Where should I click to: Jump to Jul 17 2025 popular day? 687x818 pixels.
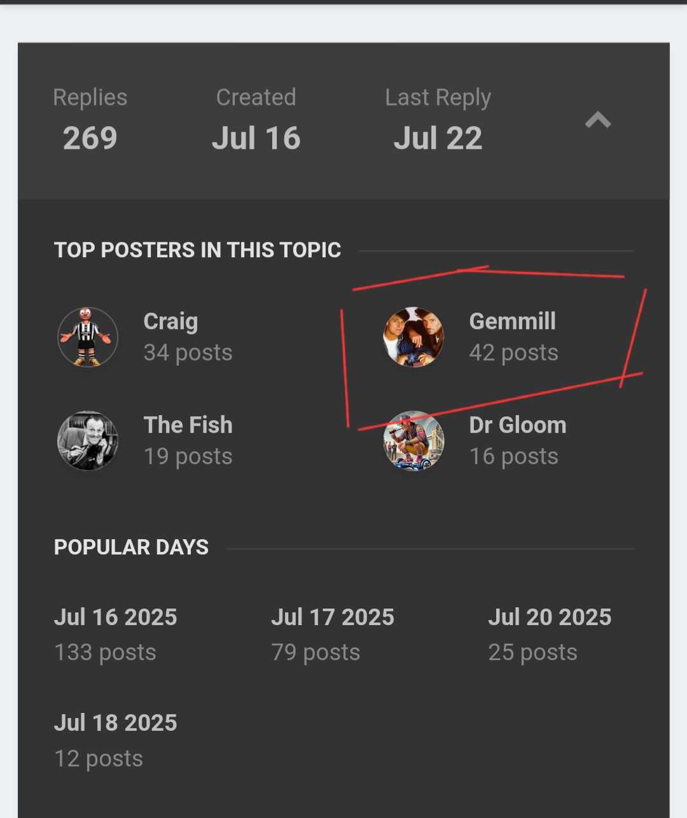[x=332, y=617]
